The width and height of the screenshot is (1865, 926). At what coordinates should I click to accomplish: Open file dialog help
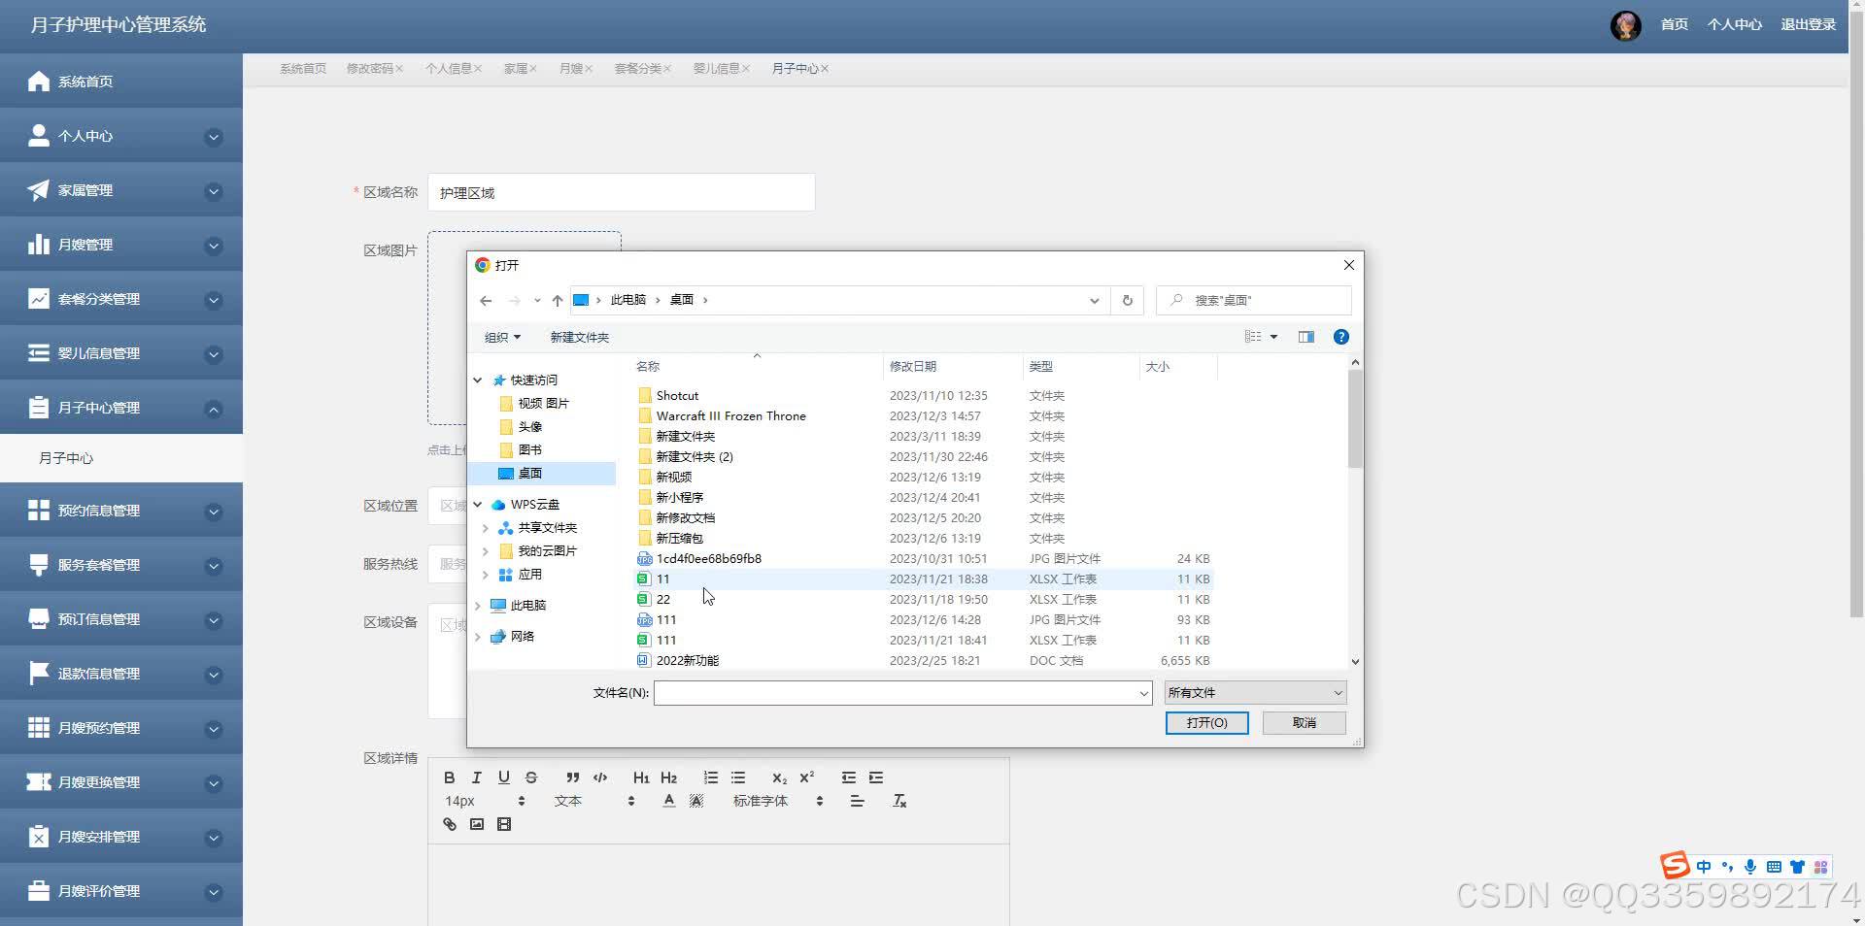1340,337
